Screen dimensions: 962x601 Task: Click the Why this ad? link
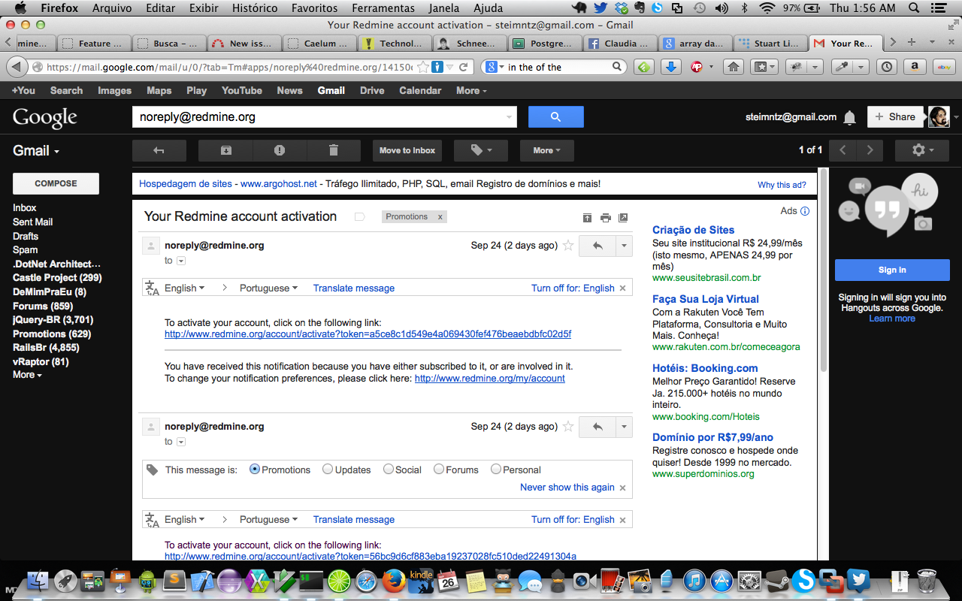point(782,185)
